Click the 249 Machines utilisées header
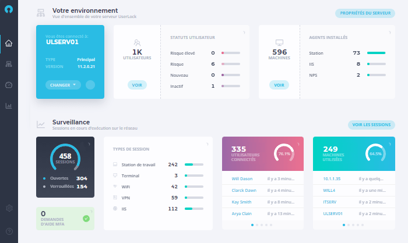Image resolution: width=408 pixels, height=243 pixels. tap(354, 153)
